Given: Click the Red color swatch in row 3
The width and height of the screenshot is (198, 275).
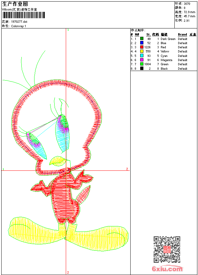Looking at the screenshot, I should point(142,47).
